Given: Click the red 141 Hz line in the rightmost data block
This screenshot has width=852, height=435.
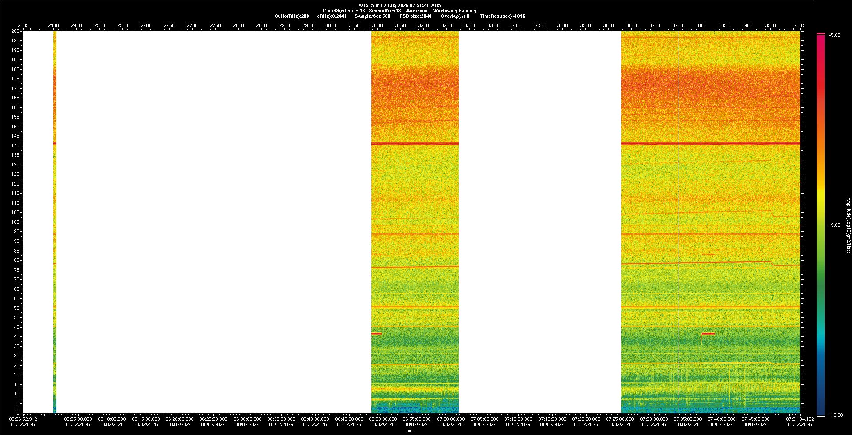Looking at the screenshot, I should 710,143.
